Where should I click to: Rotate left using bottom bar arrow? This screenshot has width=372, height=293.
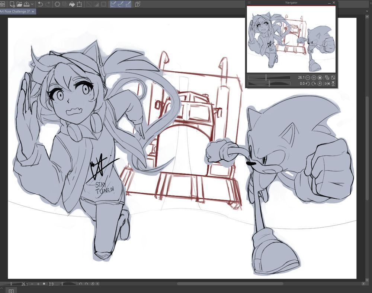point(81,284)
